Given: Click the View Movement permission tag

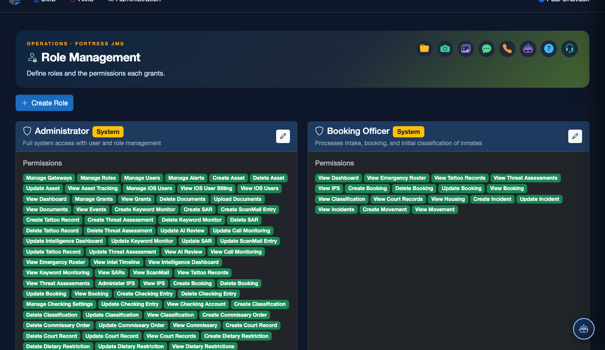Looking at the screenshot, I should point(435,210).
